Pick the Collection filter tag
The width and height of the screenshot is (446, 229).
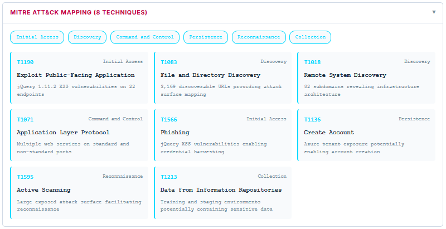pyautogui.click(x=310, y=37)
